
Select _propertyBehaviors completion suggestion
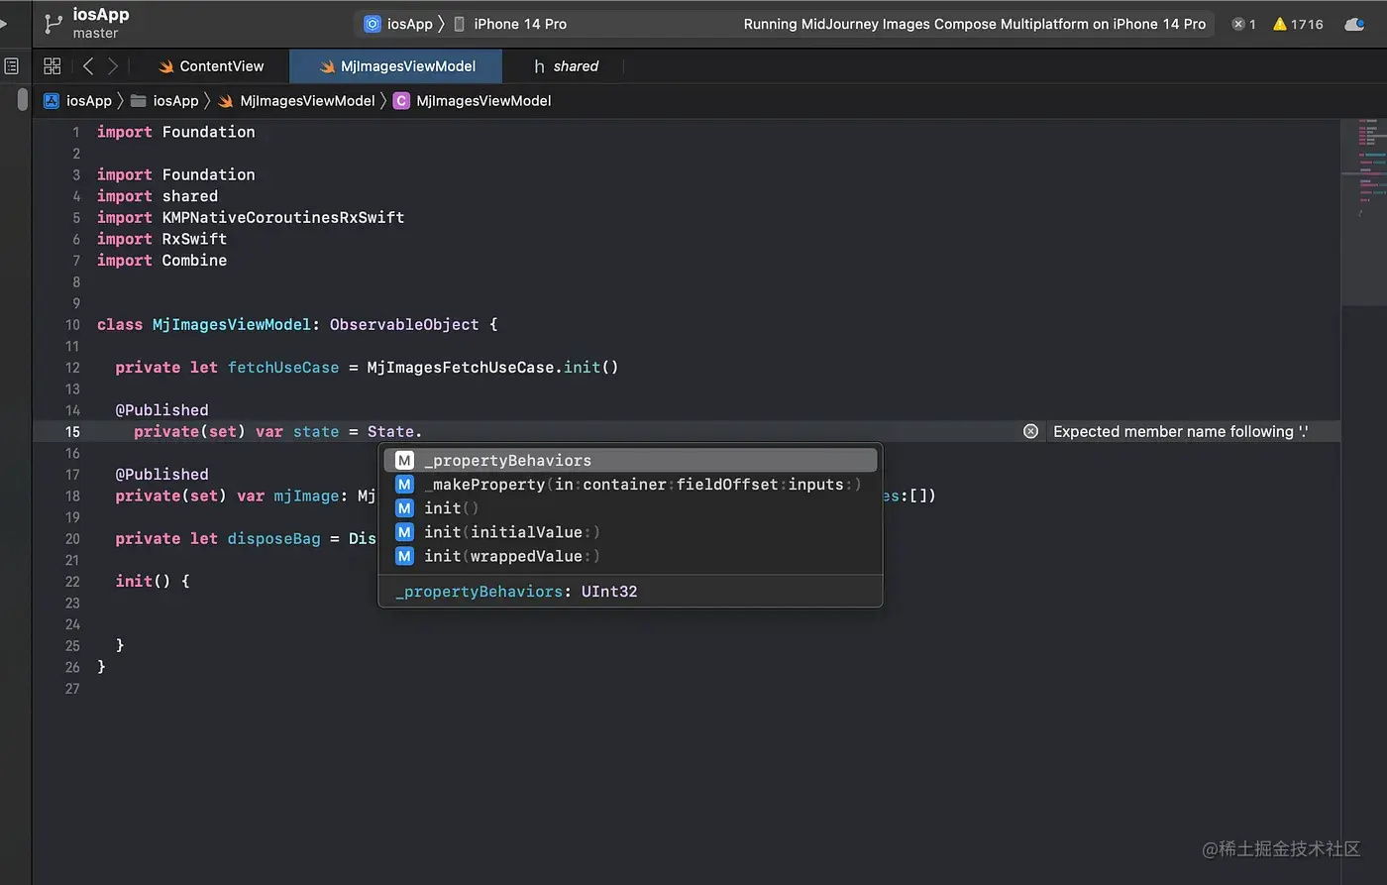click(x=630, y=460)
